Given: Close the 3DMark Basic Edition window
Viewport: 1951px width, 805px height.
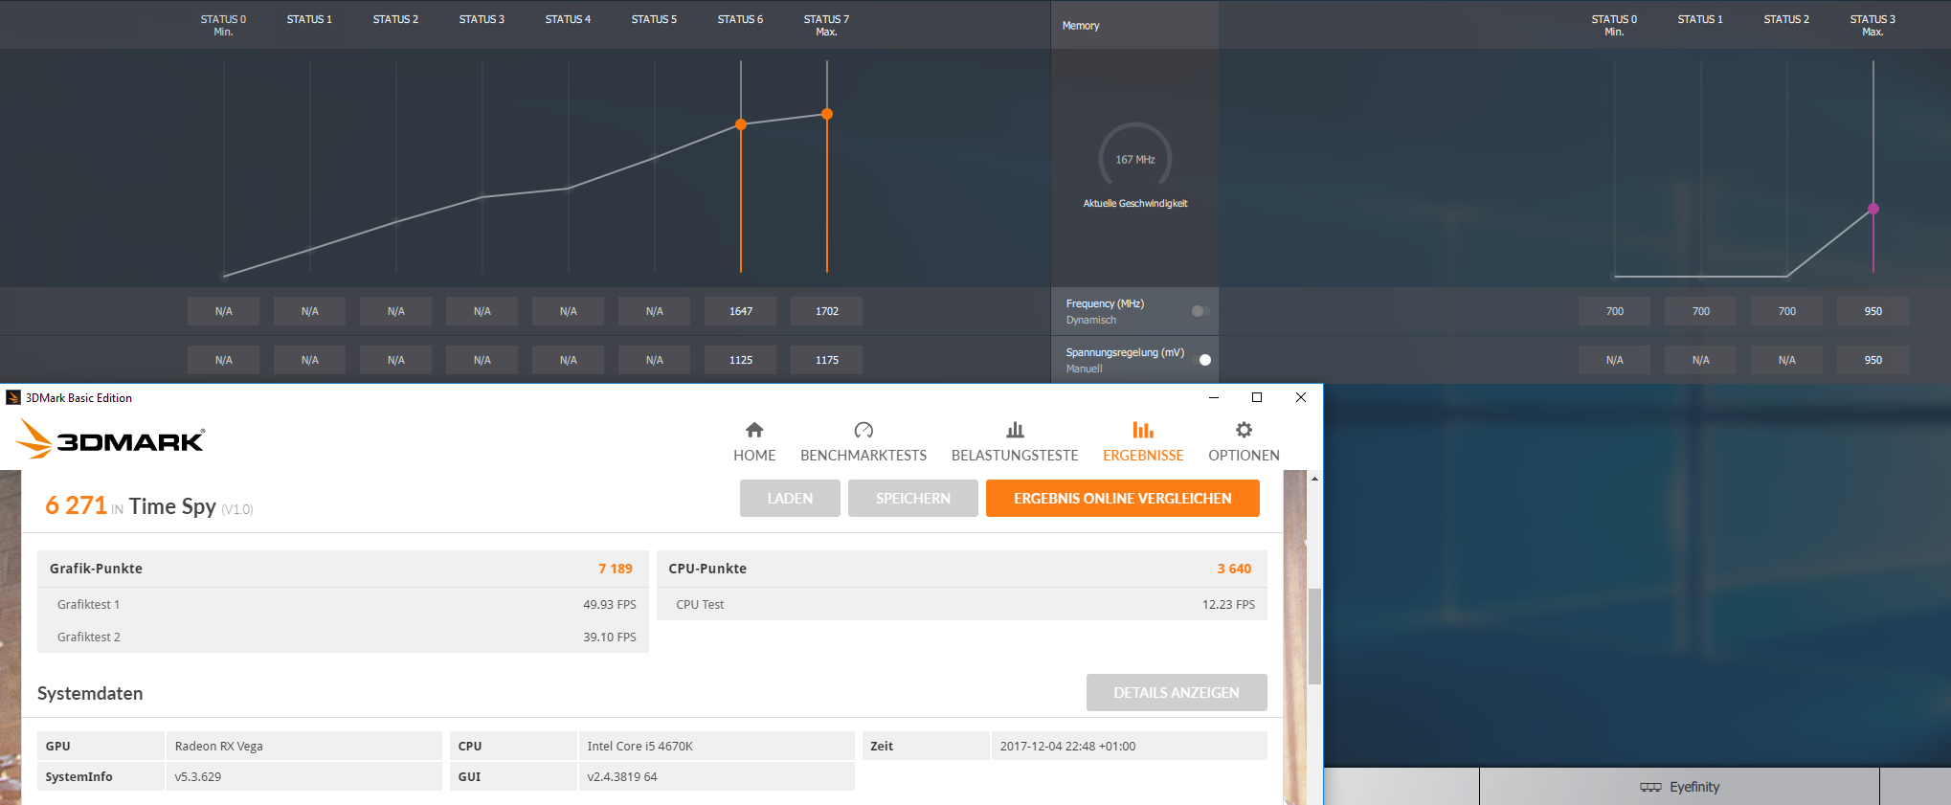Looking at the screenshot, I should tap(1301, 397).
